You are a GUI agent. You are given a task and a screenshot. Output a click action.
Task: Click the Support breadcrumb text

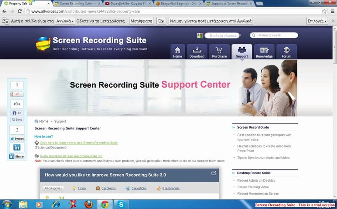point(60,121)
